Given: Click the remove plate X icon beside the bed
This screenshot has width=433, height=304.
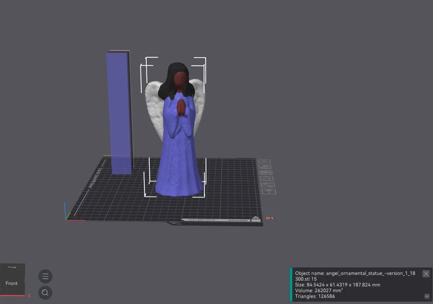Looking at the screenshot, I should coord(264,161).
